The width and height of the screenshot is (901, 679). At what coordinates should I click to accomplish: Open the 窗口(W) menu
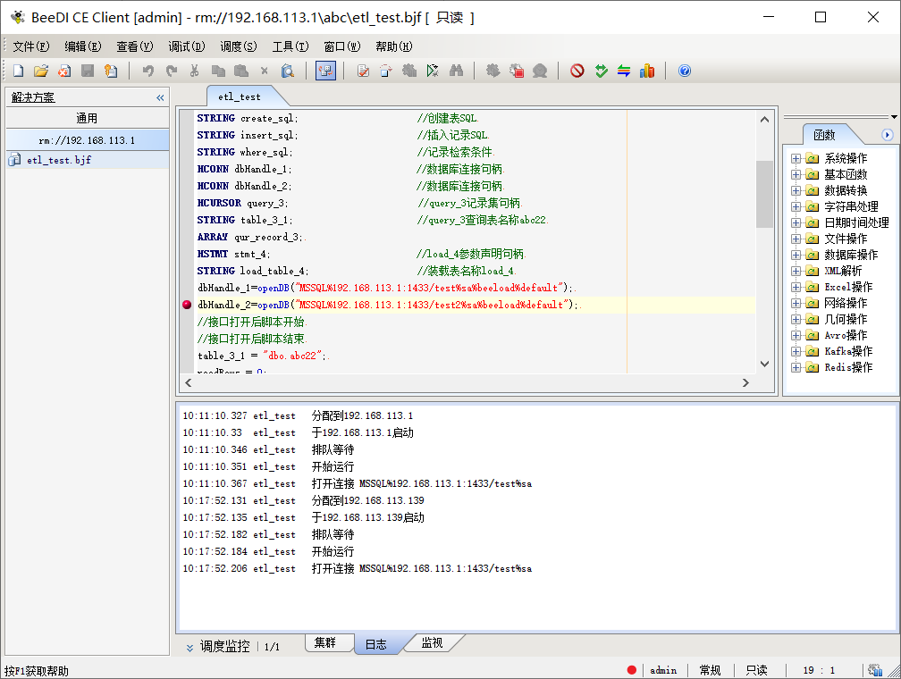pyautogui.click(x=341, y=46)
